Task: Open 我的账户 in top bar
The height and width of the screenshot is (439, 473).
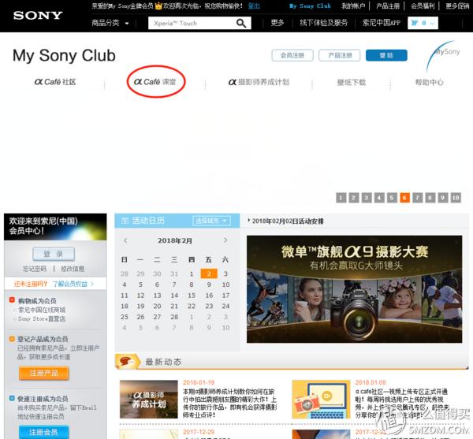Action: (353, 6)
